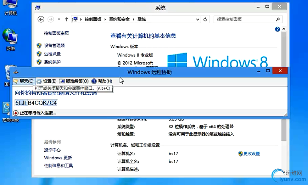This screenshot has width=308, height=185.
Task: Click 系统 breadcrumb in address bar
Action: click(141, 19)
